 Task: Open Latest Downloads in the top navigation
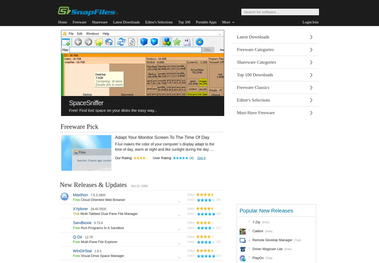126,22
